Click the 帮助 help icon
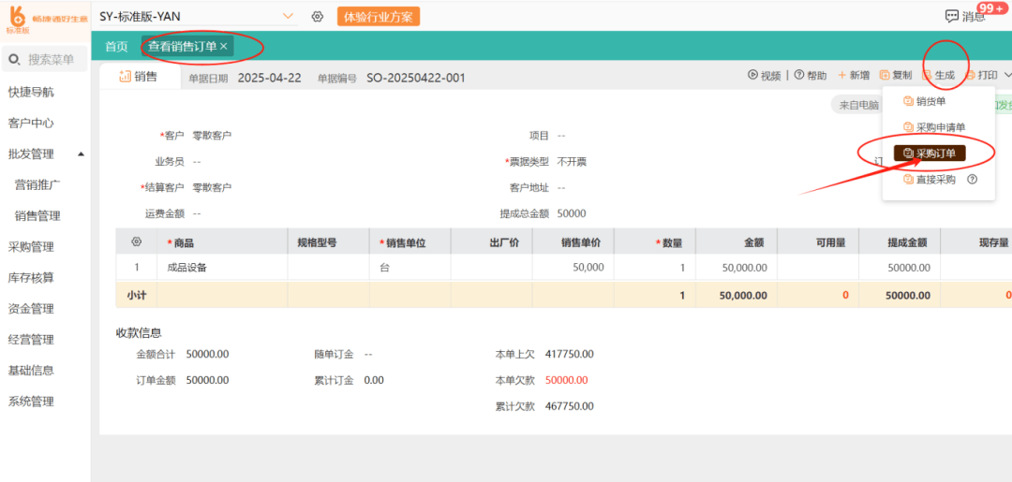Screen dimensions: 1012x482 [x=799, y=76]
